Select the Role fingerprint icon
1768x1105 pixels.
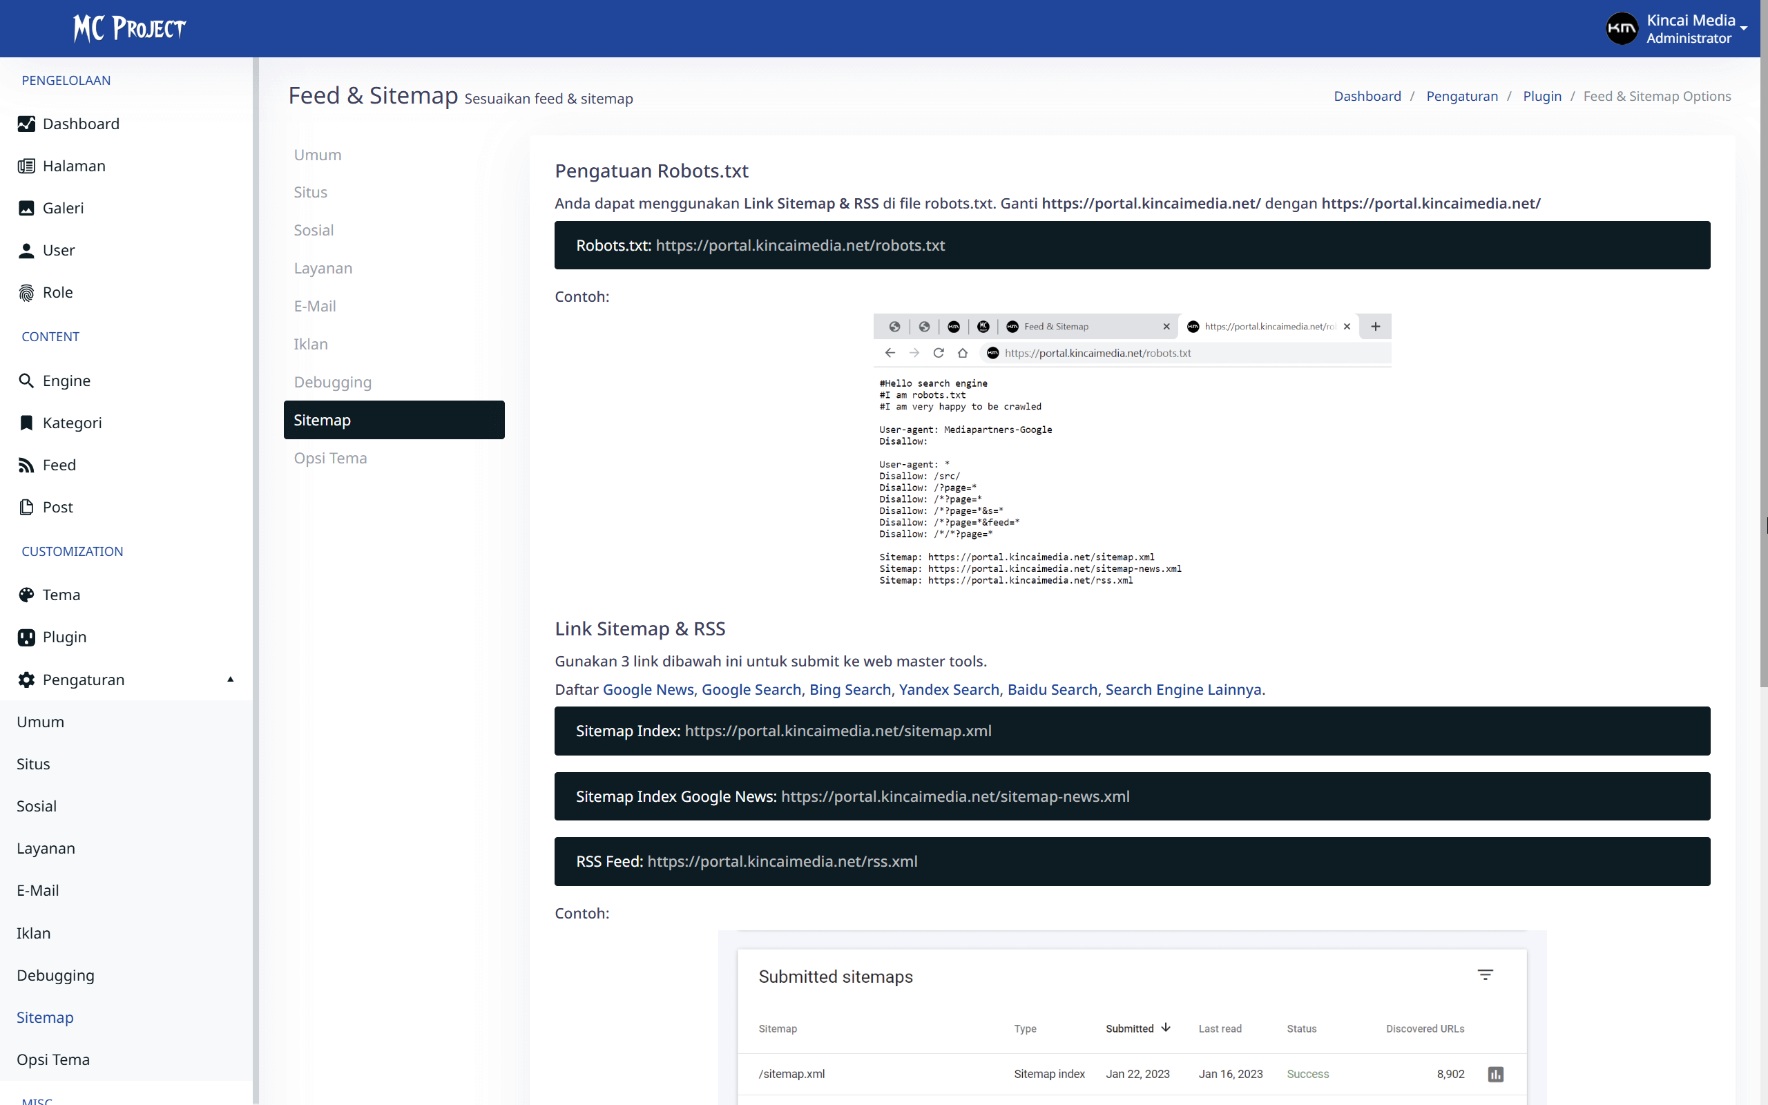26,291
